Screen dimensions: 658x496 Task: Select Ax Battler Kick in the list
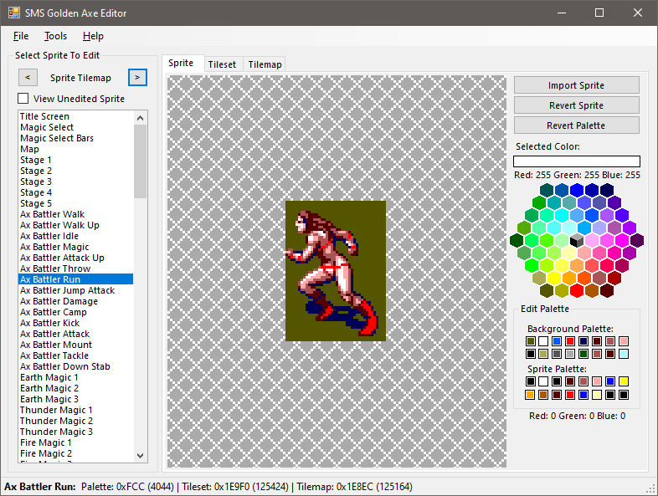point(76,323)
